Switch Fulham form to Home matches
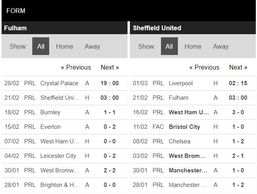 point(65,46)
